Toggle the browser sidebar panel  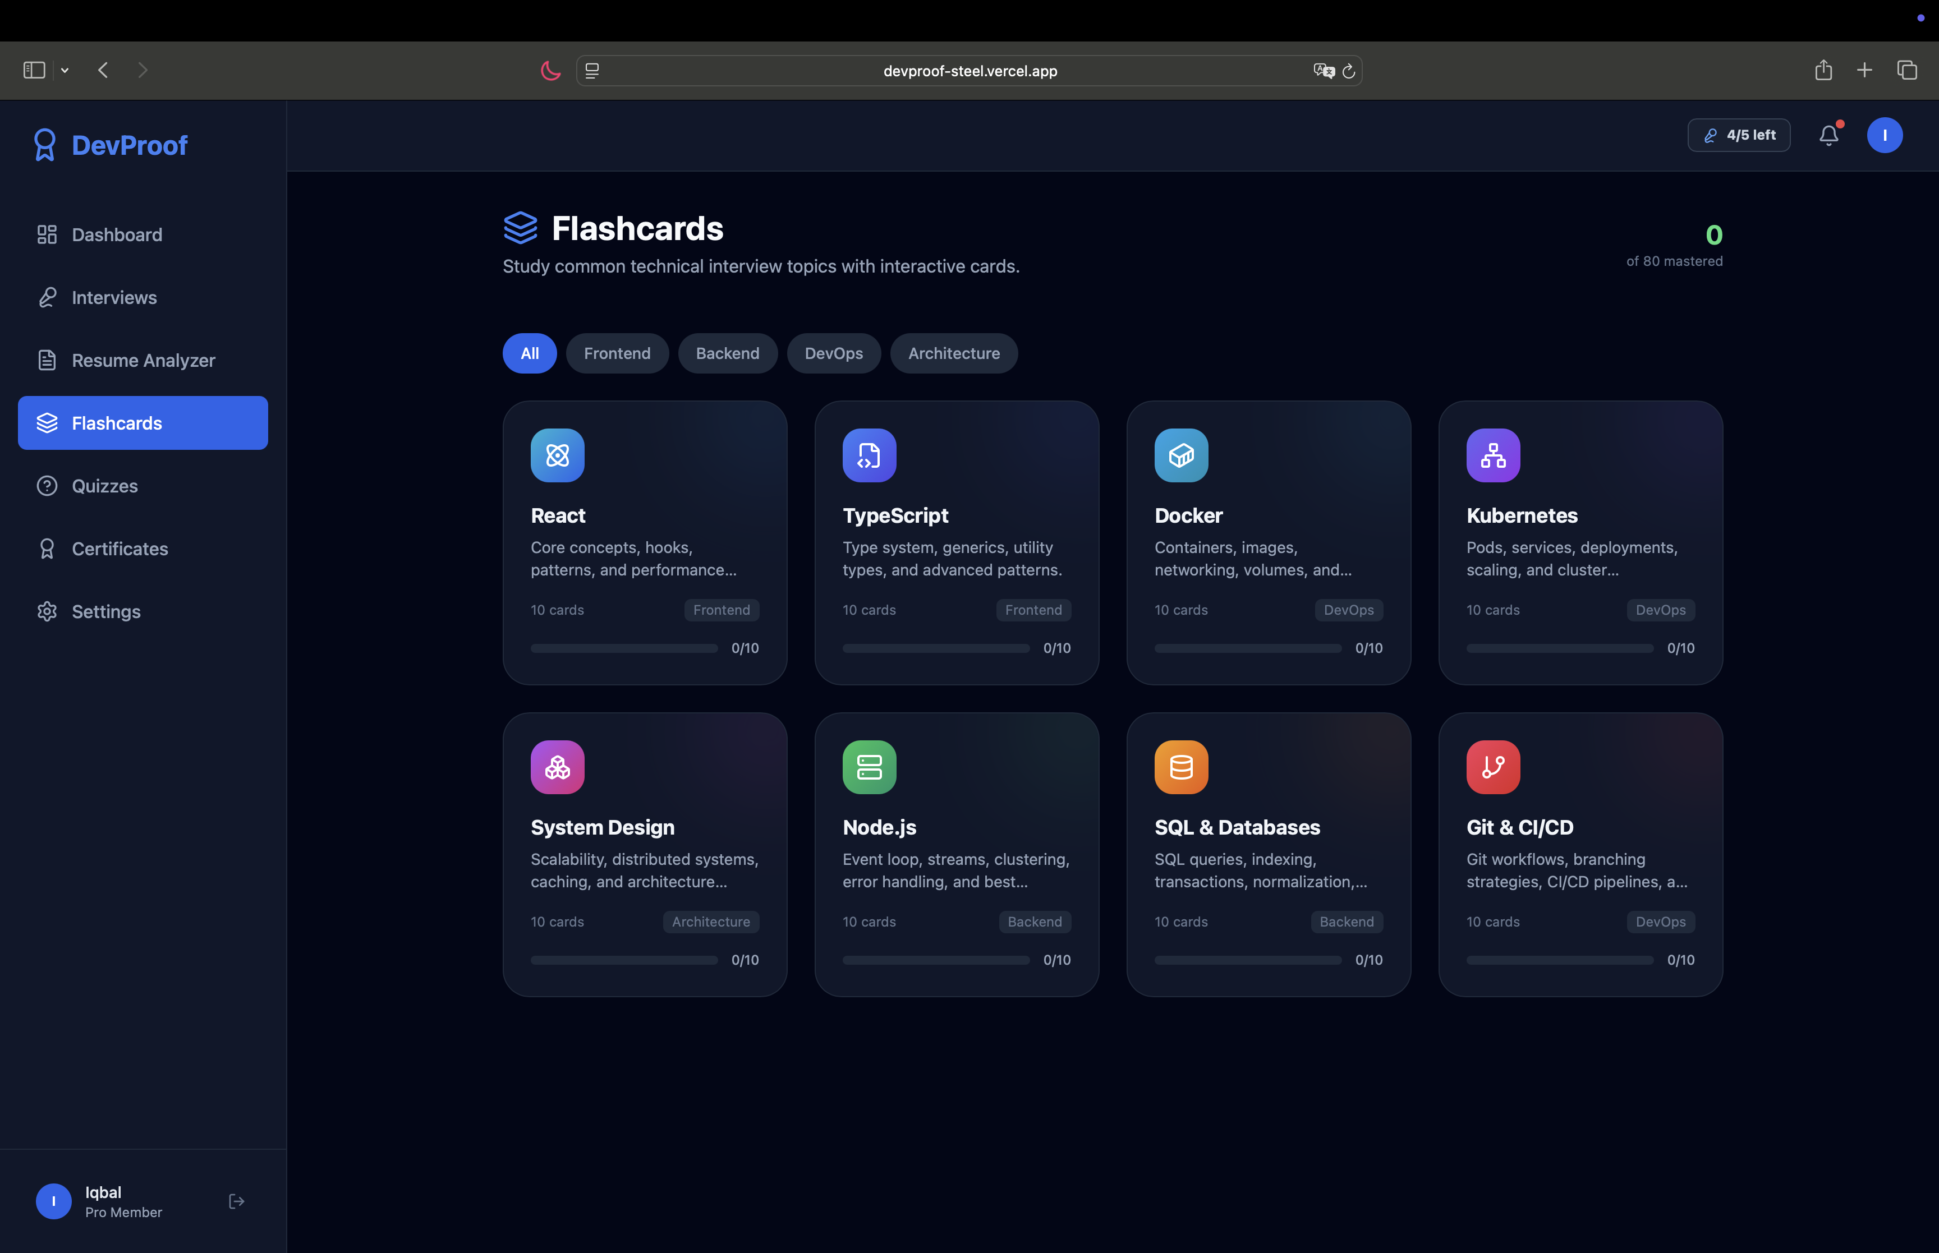pos(34,71)
